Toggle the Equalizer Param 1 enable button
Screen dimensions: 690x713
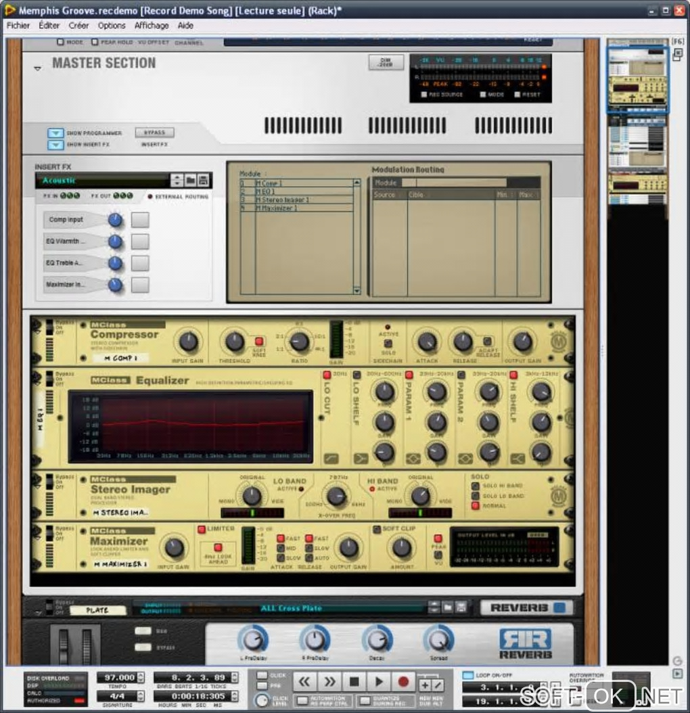(x=409, y=375)
